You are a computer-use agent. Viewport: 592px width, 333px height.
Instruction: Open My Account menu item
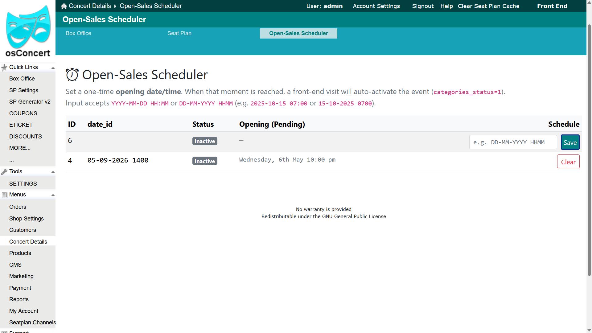(x=24, y=311)
